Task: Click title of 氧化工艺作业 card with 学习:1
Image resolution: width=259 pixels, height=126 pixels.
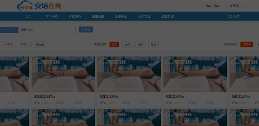Action: click(x=109, y=97)
